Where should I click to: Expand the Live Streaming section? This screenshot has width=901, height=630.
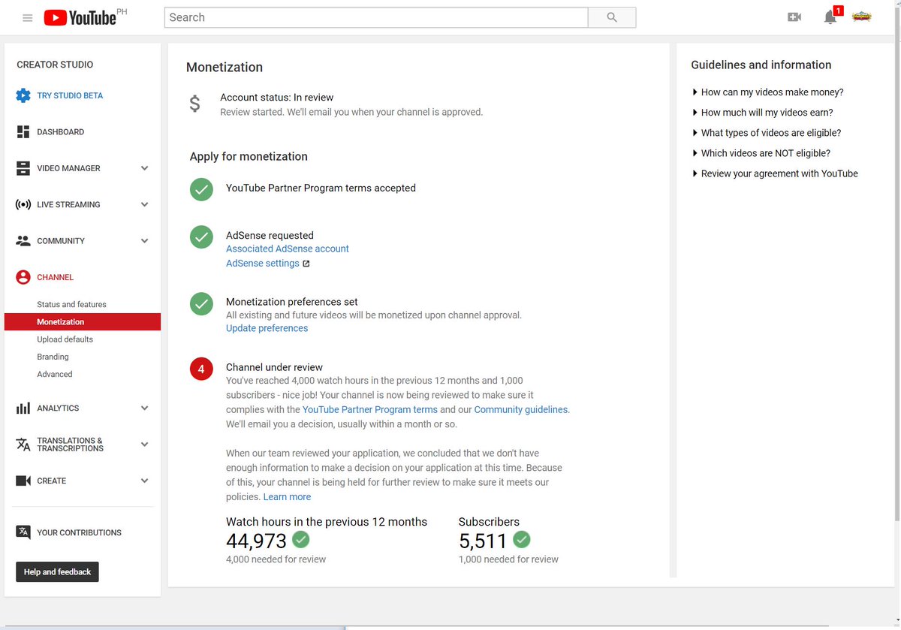pos(145,204)
